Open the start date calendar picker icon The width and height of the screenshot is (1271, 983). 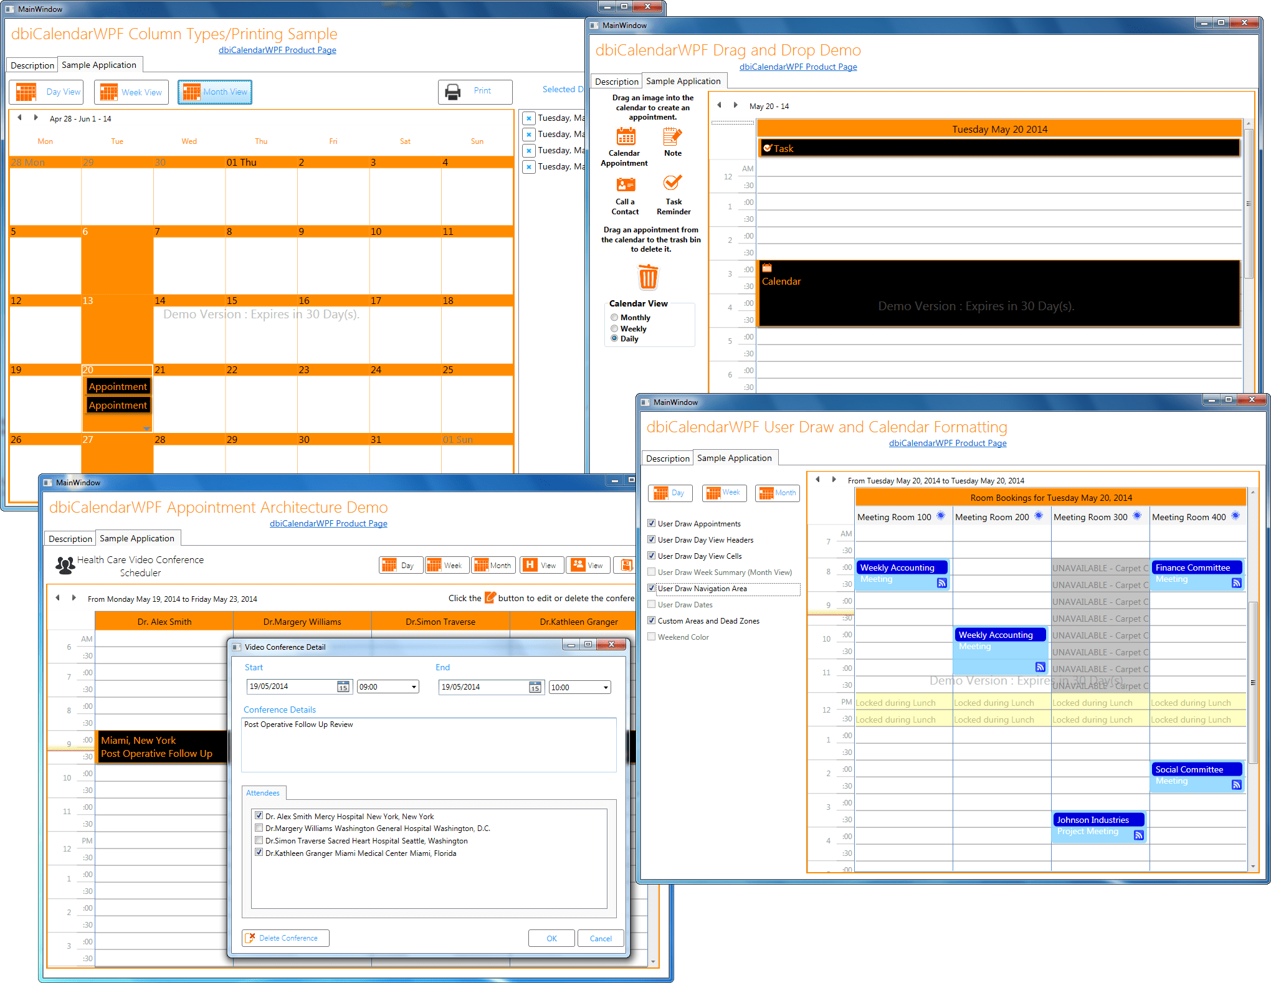click(x=343, y=687)
